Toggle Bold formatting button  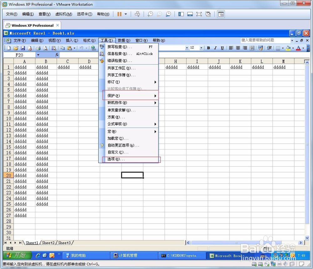208,48
